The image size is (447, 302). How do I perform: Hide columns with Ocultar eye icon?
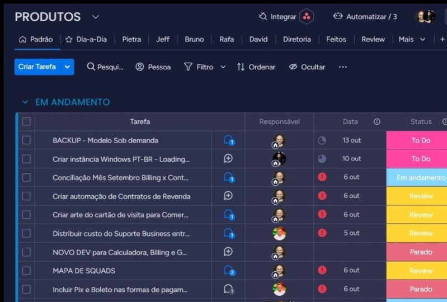pyautogui.click(x=293, y=67)
